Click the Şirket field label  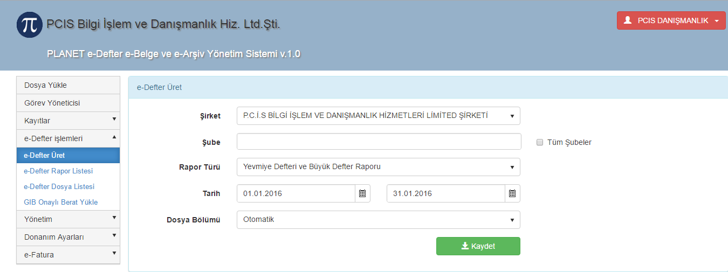[210, 116]
